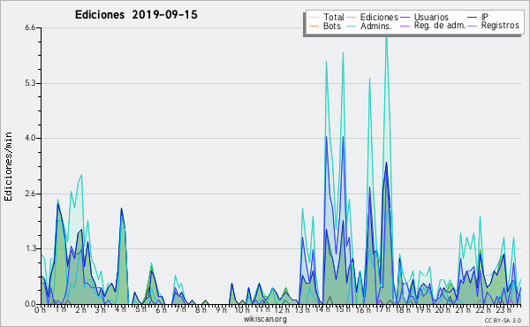Screen dimensions: 530x327
Task: Click the CC BY-SA 3.0 license text
Action: point(503,320)
